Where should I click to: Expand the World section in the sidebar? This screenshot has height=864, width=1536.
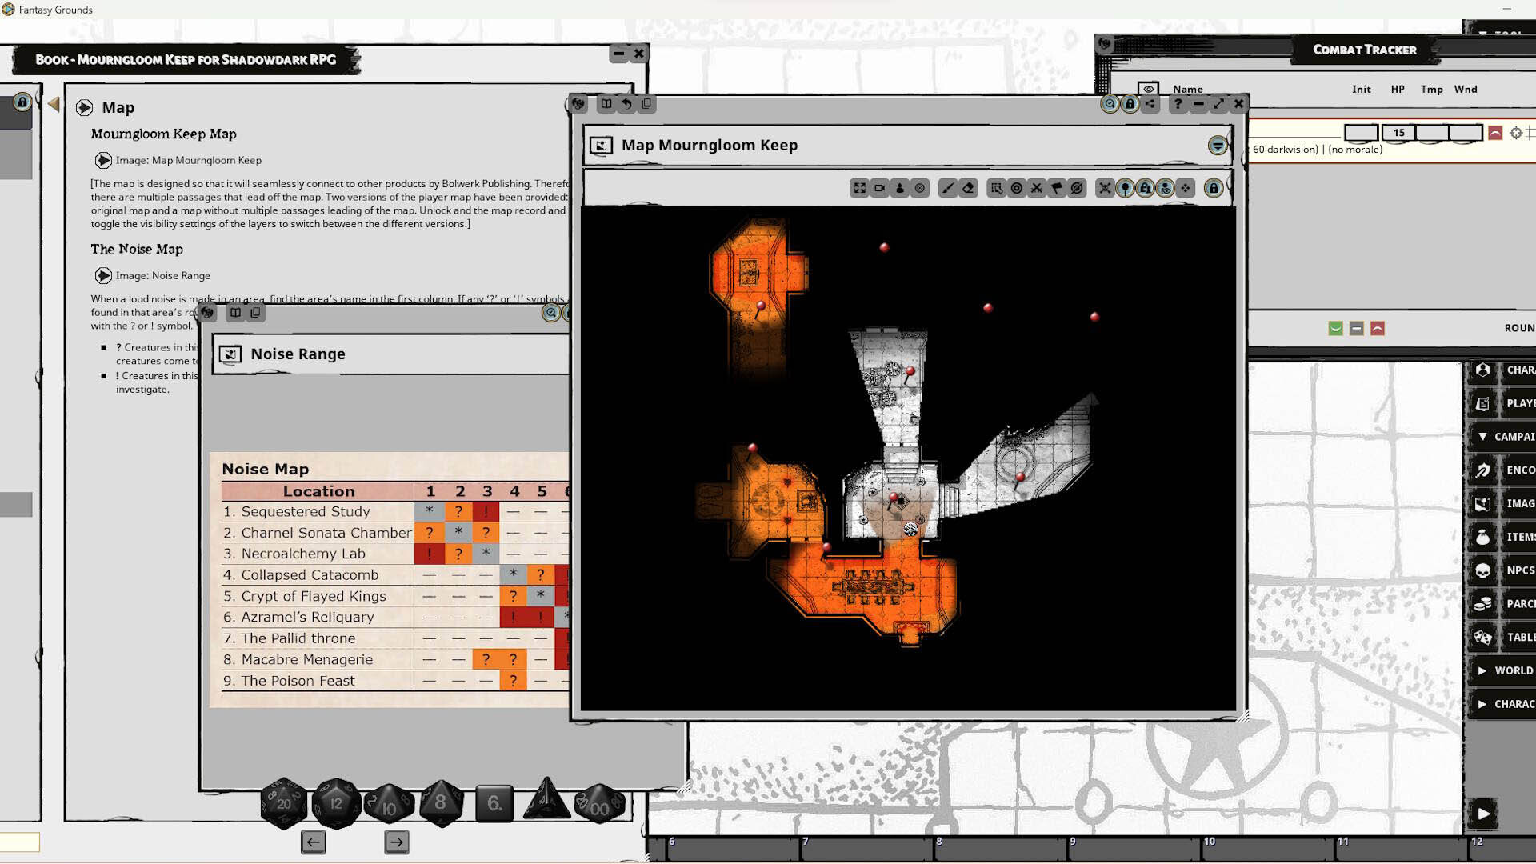[1486, 670]
